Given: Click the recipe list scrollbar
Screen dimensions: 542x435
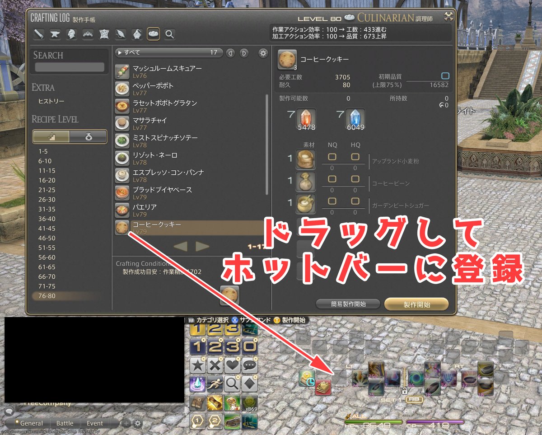Looking at the screenshot, I should (267, 145).
